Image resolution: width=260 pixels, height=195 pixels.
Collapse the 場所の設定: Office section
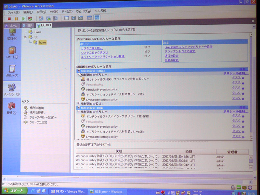pyautogui.click(x=79, y=71)
